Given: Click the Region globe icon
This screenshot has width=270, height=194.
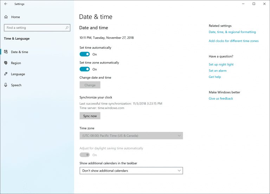Looking at the screenshot, I should tap(6, 63).
